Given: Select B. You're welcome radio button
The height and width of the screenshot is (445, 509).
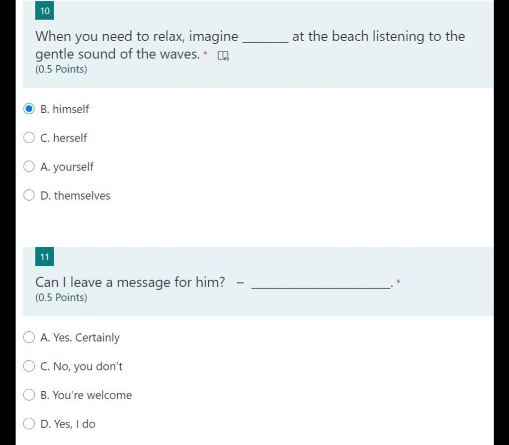Looking at the screenshot, I should [29, 395].
